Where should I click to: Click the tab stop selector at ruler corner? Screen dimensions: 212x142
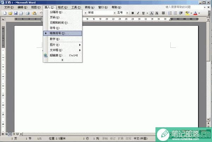pos(3,19)
